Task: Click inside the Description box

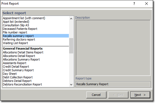Action: 113,48
